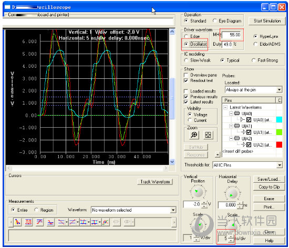
Task: Click the falling slope measurement icon
Action: [x=61, y=222]
